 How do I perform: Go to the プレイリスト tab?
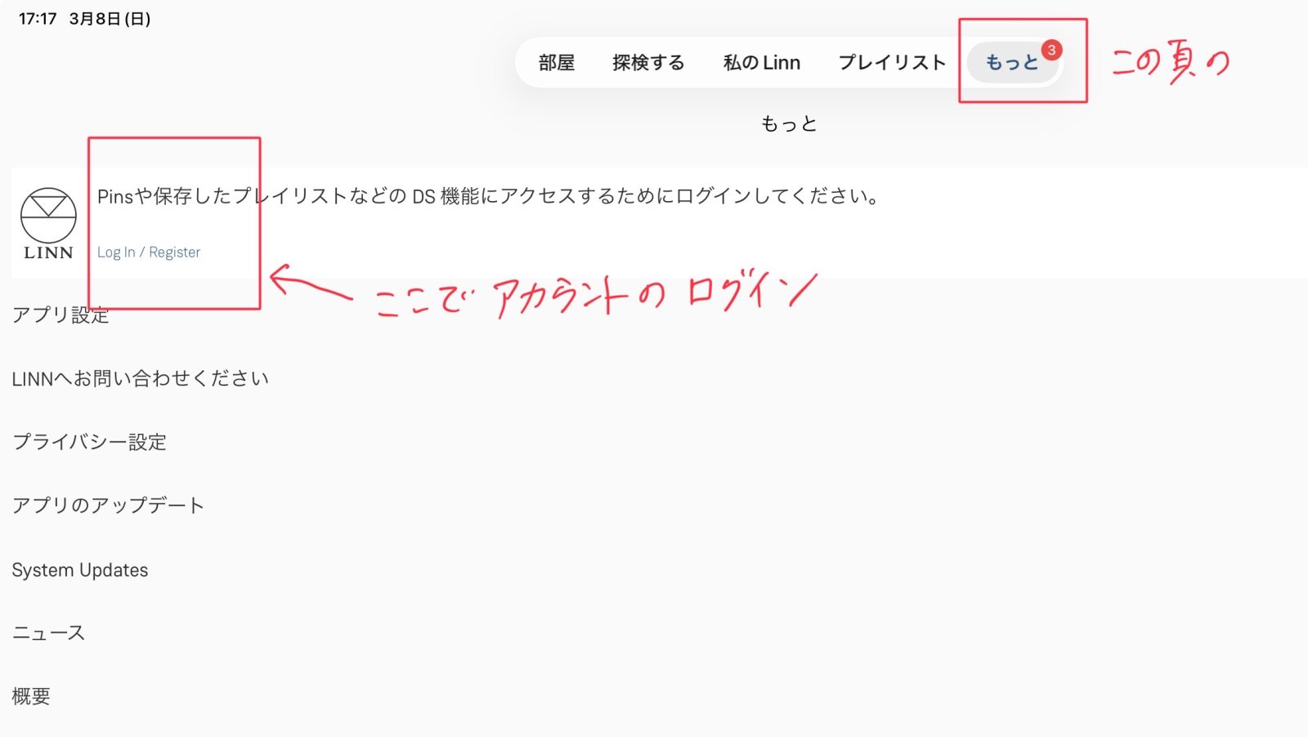pyautogui.click(x=892, y=63)
